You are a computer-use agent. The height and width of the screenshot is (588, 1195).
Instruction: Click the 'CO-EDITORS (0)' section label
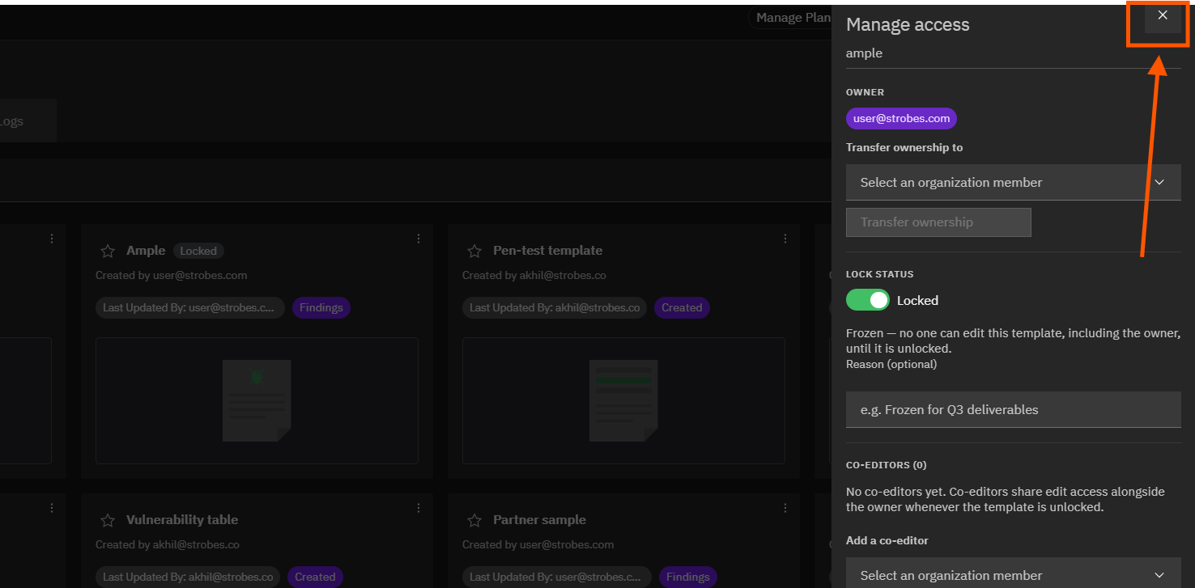887,465
